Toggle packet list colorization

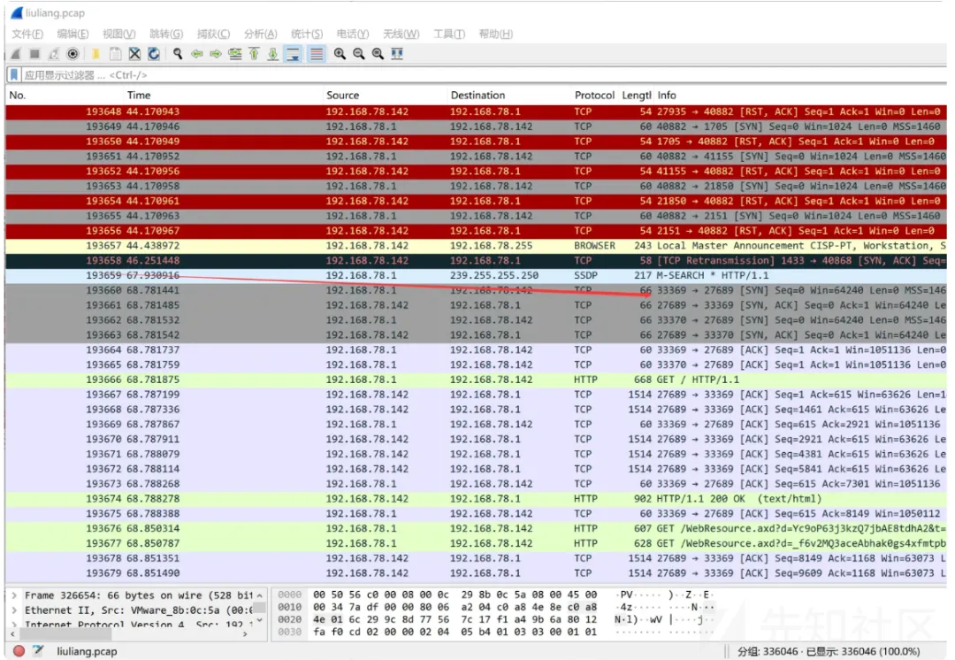tap(316, 54)
